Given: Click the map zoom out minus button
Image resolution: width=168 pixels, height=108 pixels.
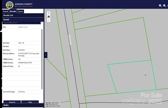Looking at the screenshot, I should click(49, 20).
